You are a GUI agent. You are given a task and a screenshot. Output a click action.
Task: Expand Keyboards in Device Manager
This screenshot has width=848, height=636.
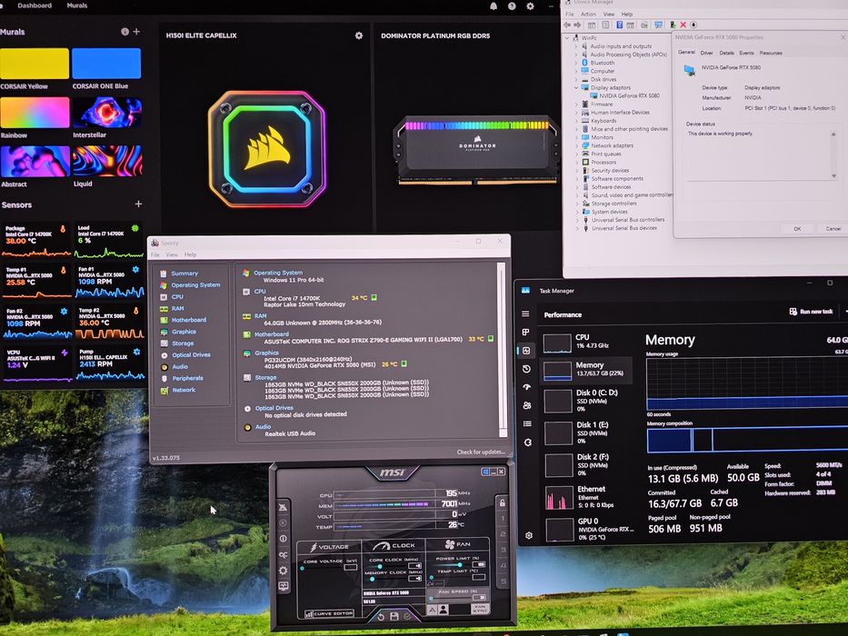point(576,121)
